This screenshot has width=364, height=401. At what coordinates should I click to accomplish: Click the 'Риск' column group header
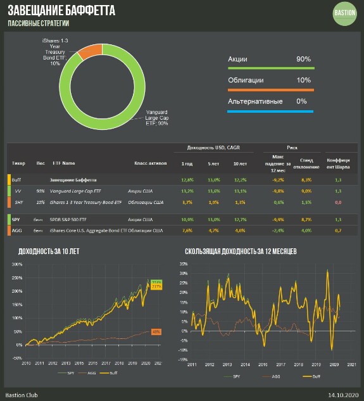click(x=292, y=148)
